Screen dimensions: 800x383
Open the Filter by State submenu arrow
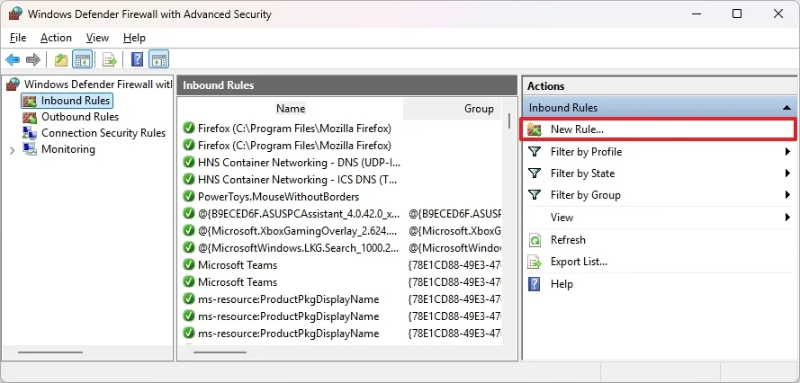click(787, 174)
